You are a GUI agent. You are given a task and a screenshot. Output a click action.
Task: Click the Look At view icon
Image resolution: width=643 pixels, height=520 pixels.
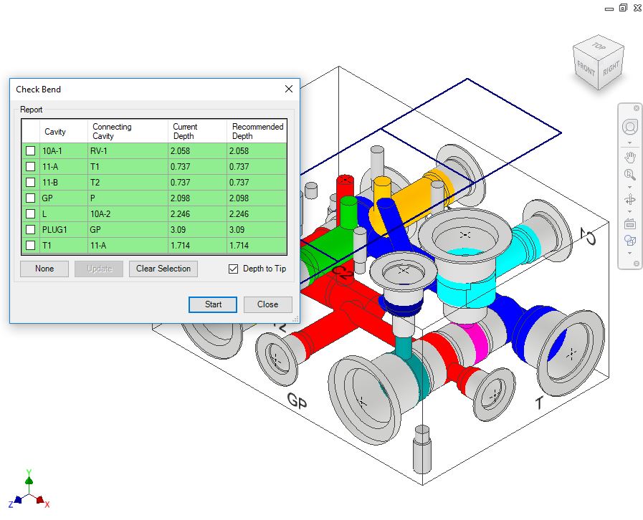point(629,224)
